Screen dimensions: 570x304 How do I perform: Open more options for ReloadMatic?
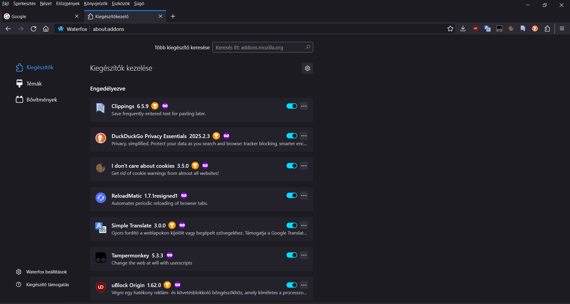304,195
